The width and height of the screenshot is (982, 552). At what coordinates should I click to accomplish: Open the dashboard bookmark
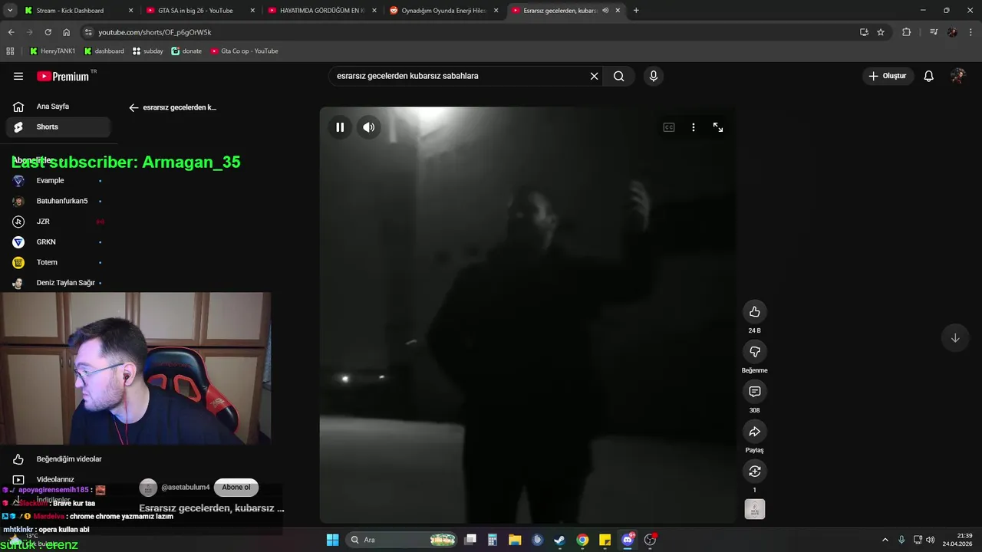(104, 51)
